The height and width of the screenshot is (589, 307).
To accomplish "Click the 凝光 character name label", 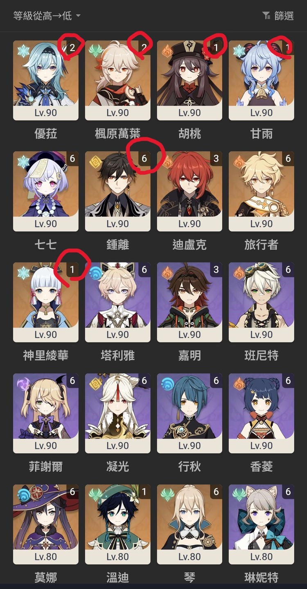I will tap(117, 466).
